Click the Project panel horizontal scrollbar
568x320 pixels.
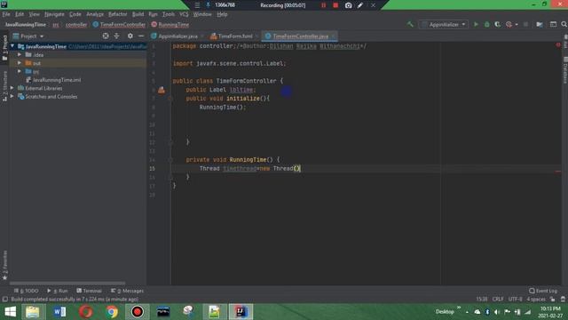[x=67, y=283]
